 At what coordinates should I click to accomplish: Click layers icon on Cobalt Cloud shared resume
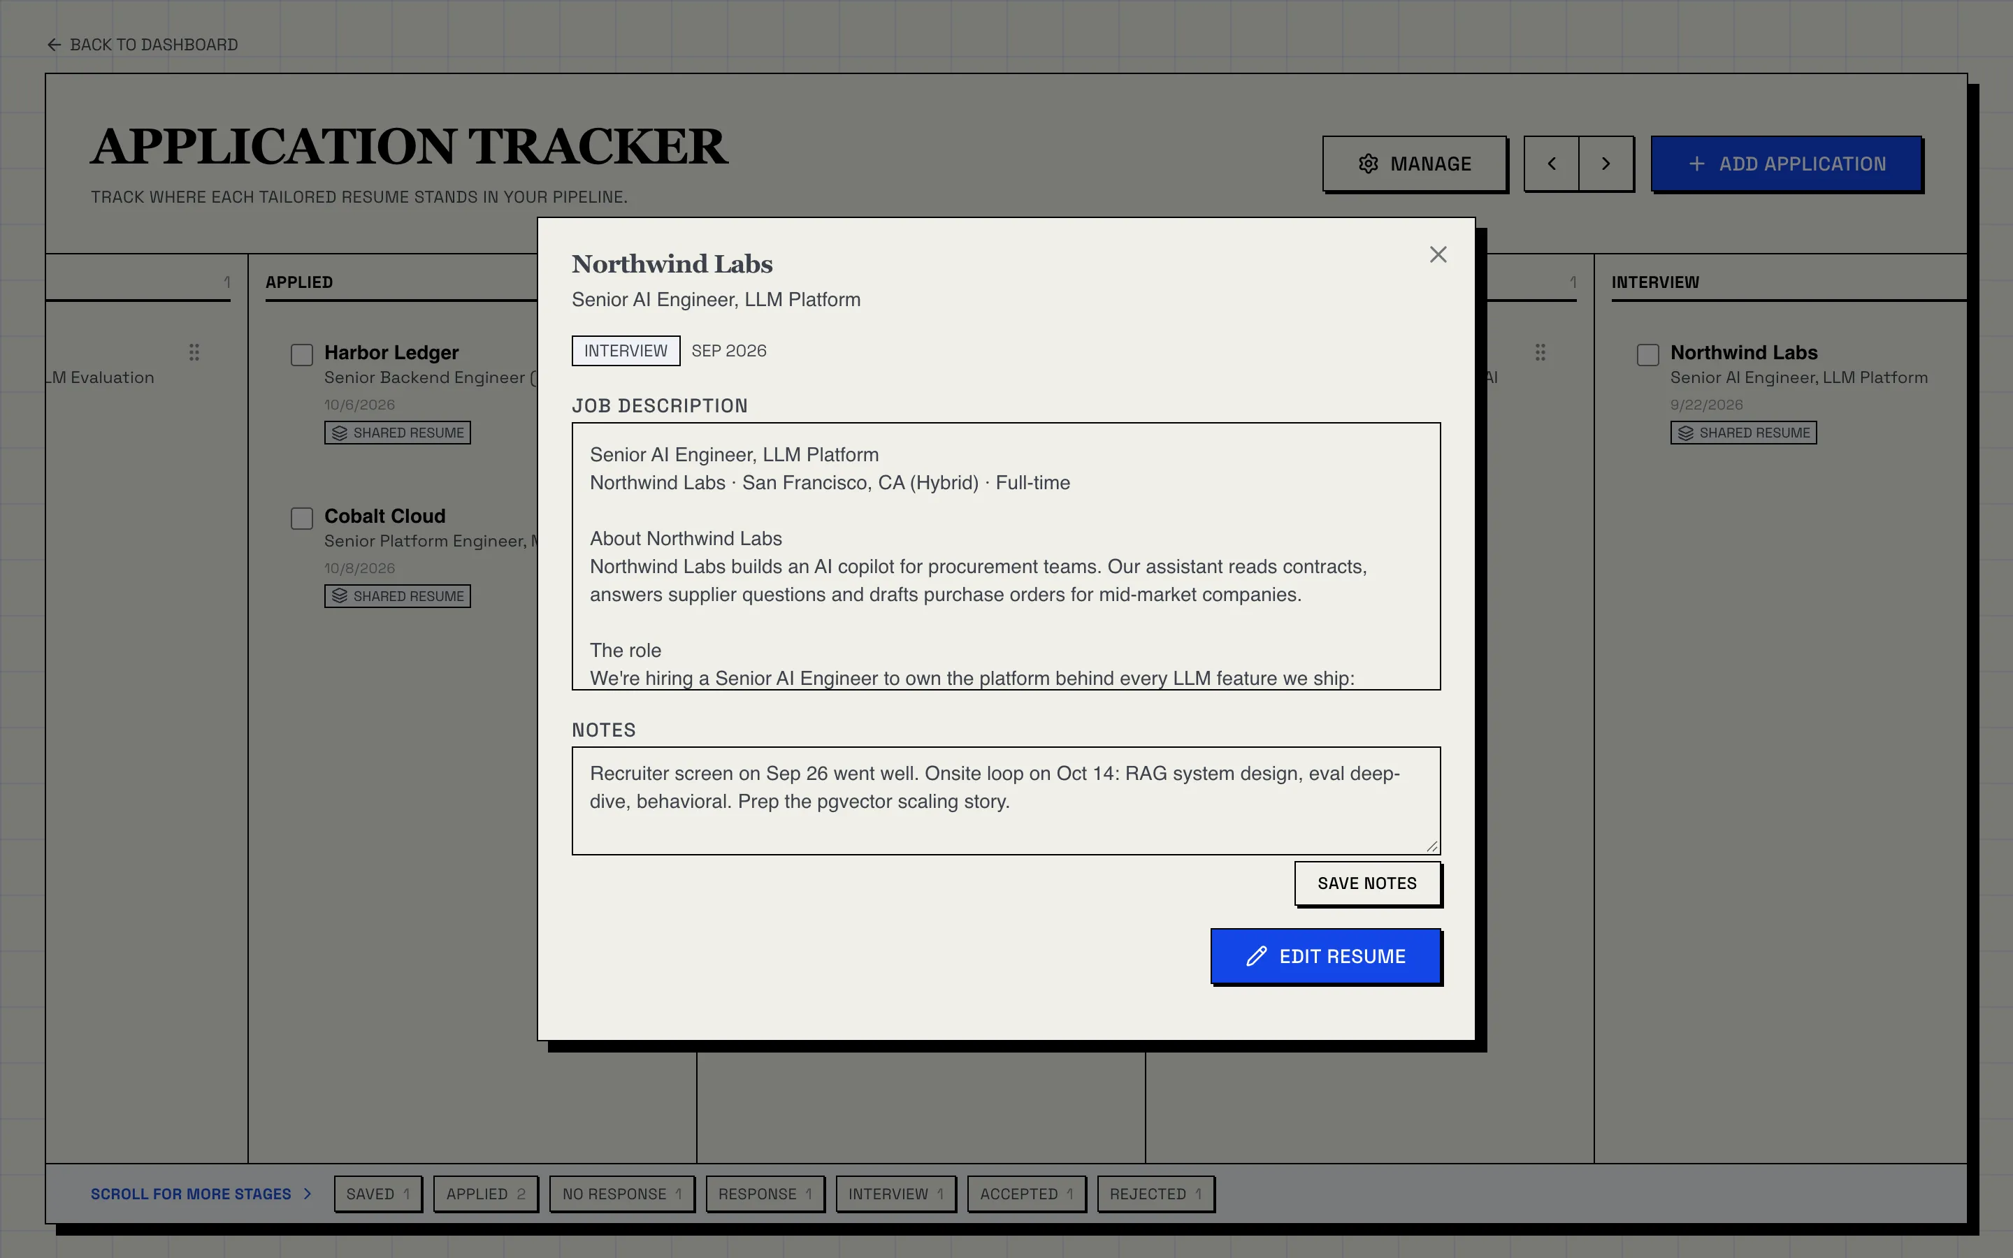pos(340,595)
